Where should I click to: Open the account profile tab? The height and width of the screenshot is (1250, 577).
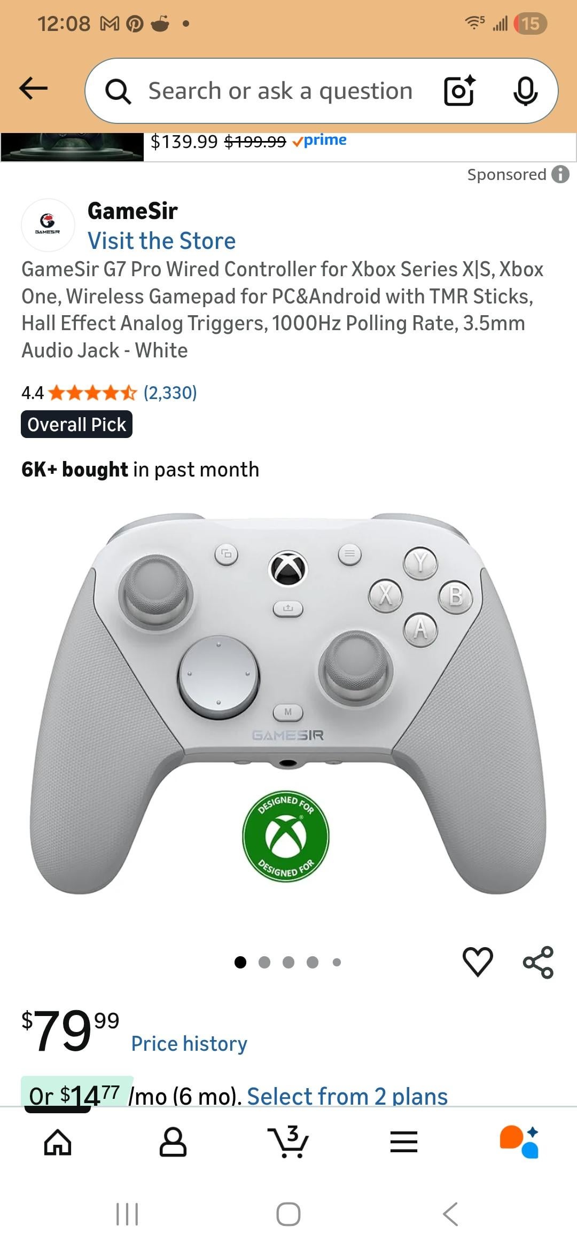pos(173,1143)
